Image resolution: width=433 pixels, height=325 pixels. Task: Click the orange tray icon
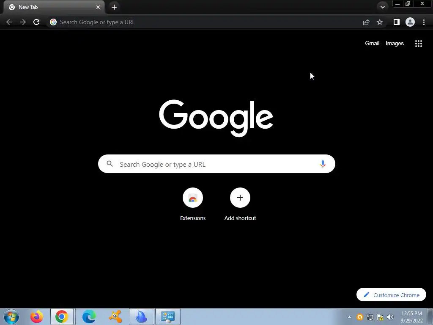(x=359, y=317)
